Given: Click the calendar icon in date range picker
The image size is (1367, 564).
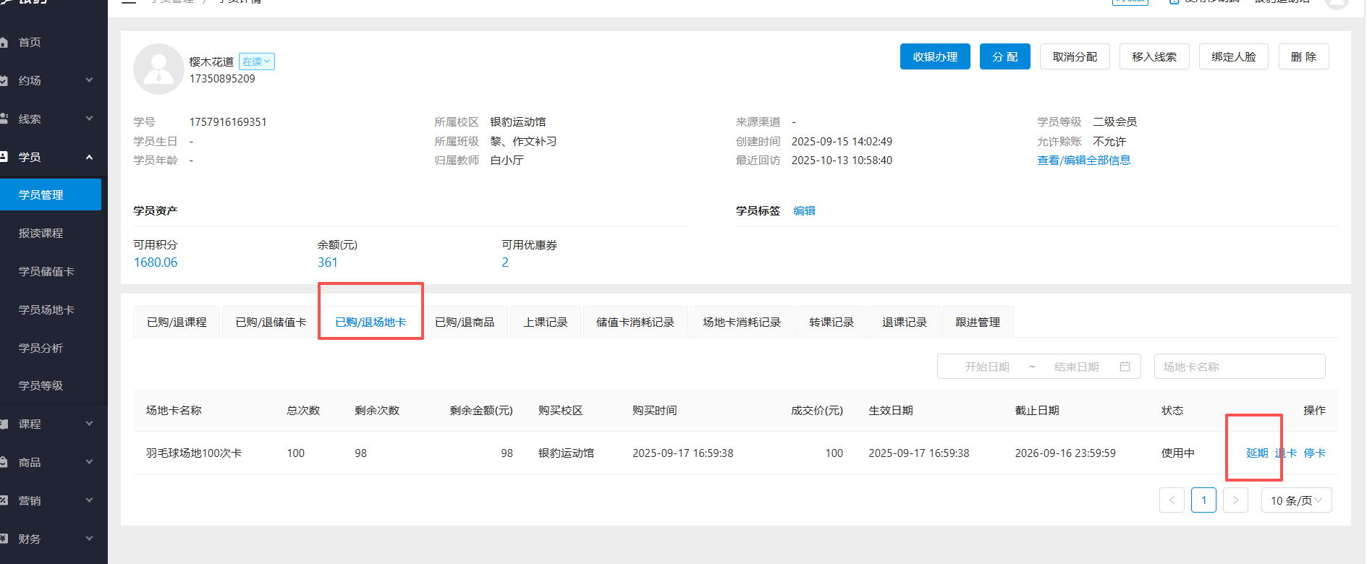Looking at the screenshot, I should [x=1125, y=367].
